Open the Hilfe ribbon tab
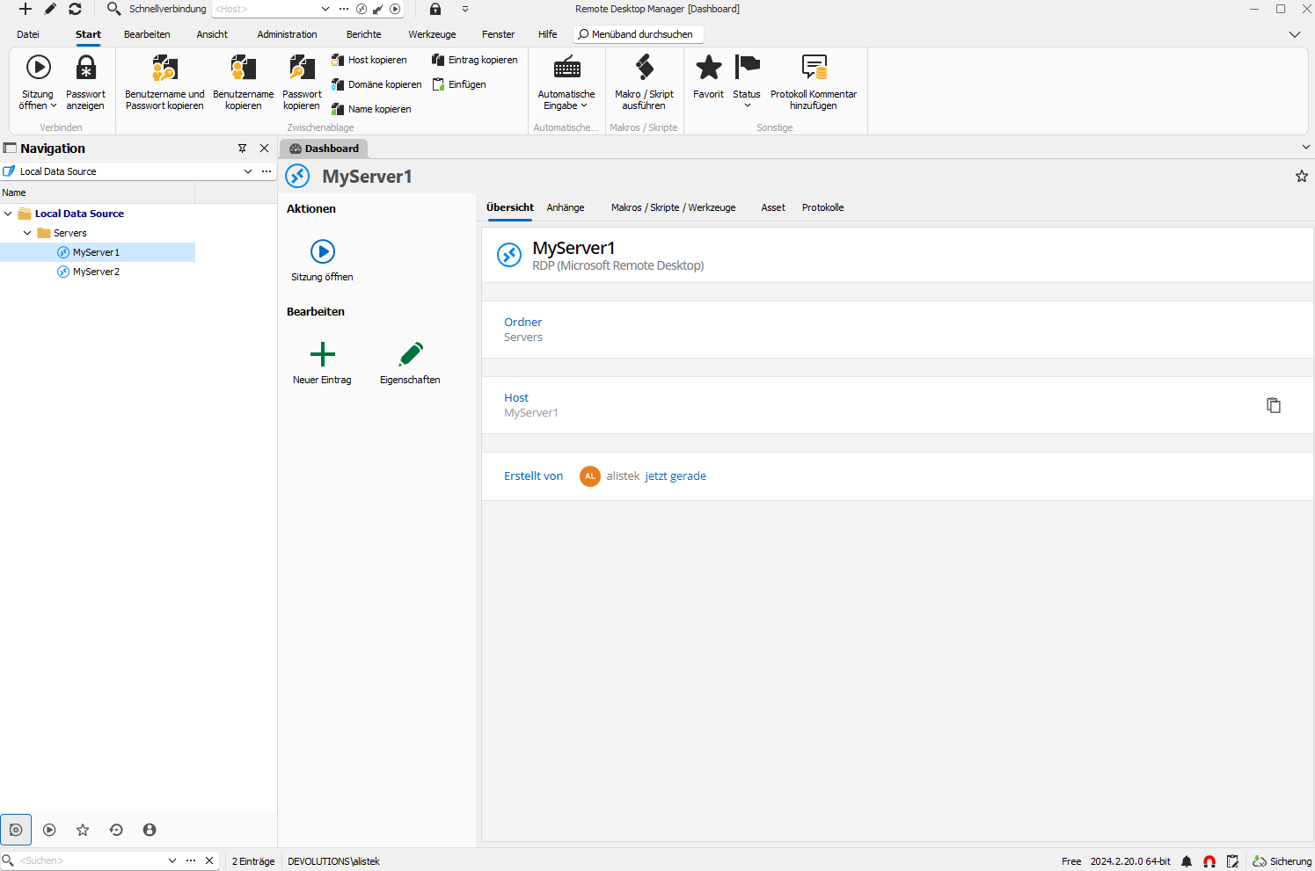Viewport: 1315px width, 871px height. (548, 34)
